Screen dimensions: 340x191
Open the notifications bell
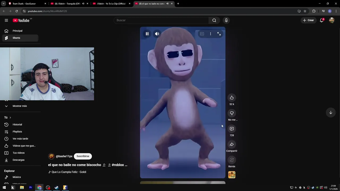(322, 20)
